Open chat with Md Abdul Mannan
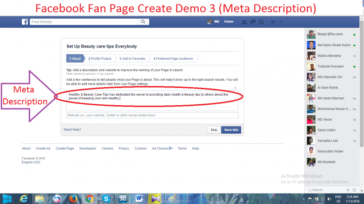364x204 pixels. 332,98
